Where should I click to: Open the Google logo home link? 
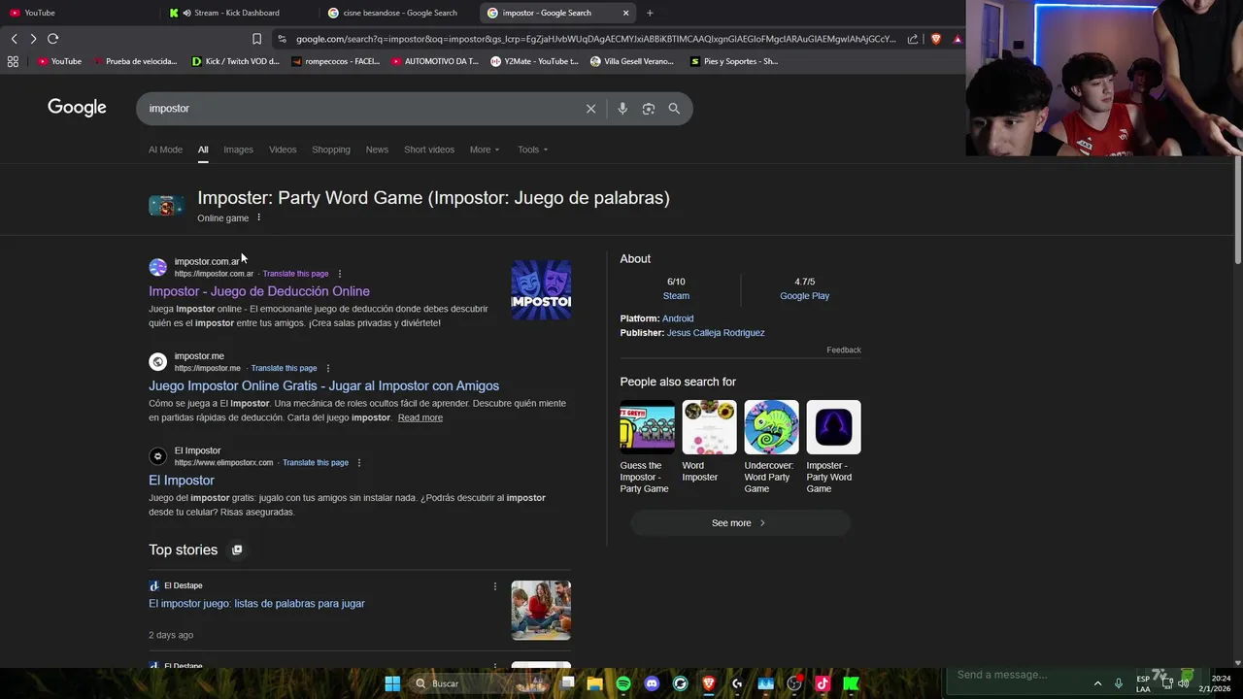click(x=77, y=108)
